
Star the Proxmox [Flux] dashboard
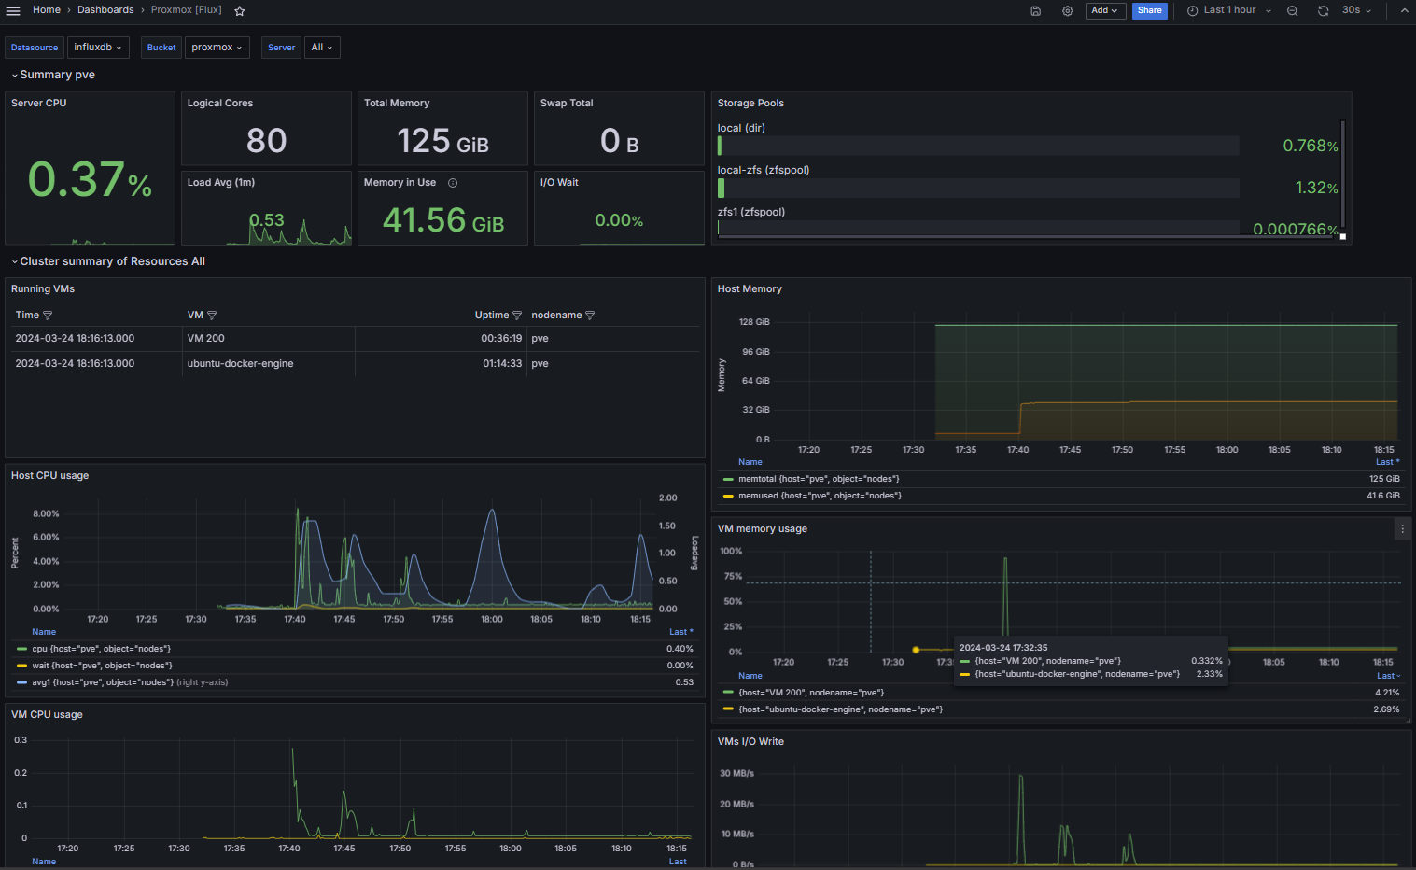[x=240, y=11]
